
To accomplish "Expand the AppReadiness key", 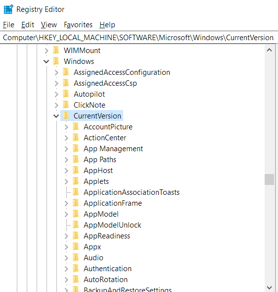I will click(x=66, y=236).
